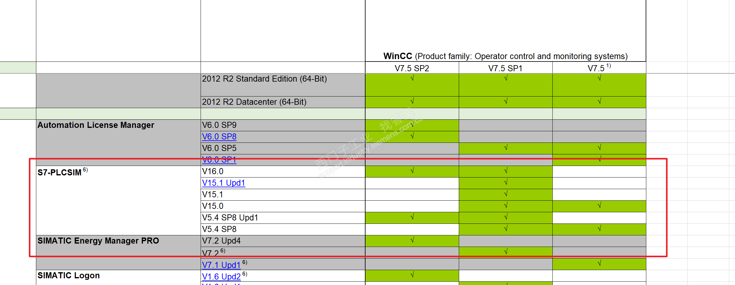Screen dimensions: 735x285
Task: Click the V7.5 column header with footnote 1
Action: [599, 68]
